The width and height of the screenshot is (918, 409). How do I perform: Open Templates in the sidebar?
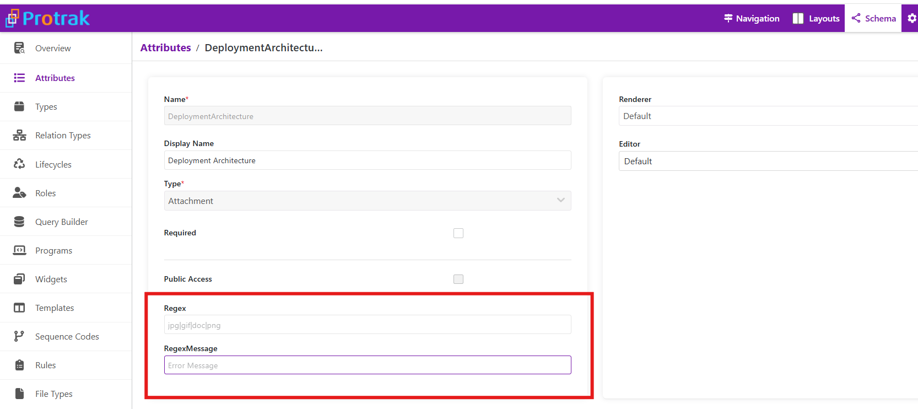tap(55, 308)
